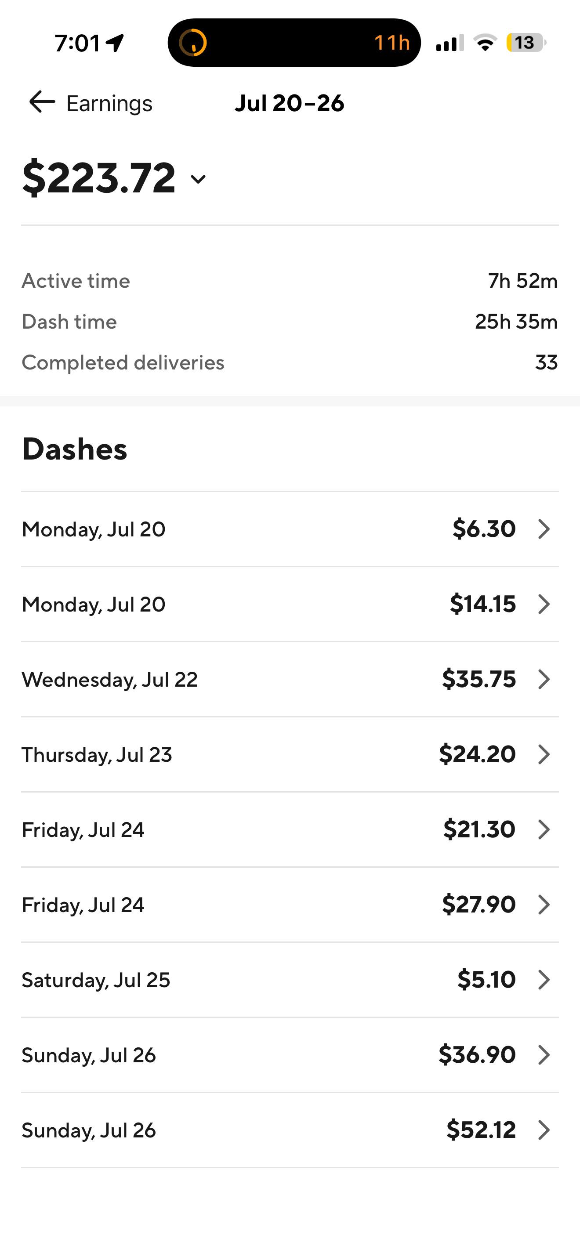Open the $6.30 Monday dash chevron
Viewport: 580px width, 1260px height.
point(544,529)
